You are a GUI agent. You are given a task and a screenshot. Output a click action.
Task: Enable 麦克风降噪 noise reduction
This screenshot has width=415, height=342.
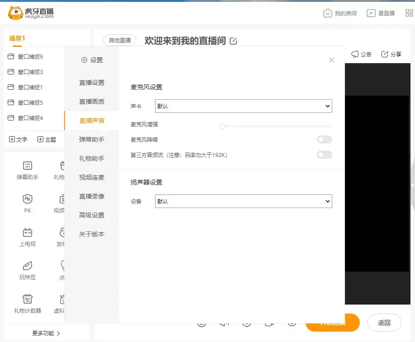point(324,139)
